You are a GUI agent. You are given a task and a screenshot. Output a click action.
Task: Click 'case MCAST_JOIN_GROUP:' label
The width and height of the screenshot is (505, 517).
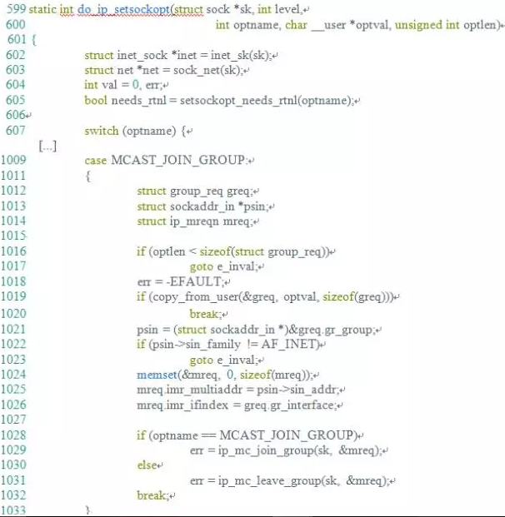tap(167, 160)
